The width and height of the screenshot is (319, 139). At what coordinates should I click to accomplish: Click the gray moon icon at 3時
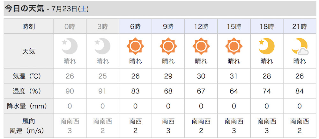[x=102, y=46]
